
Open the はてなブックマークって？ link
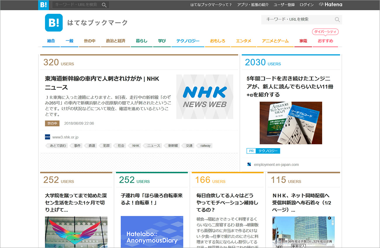(x=211, y=5)
